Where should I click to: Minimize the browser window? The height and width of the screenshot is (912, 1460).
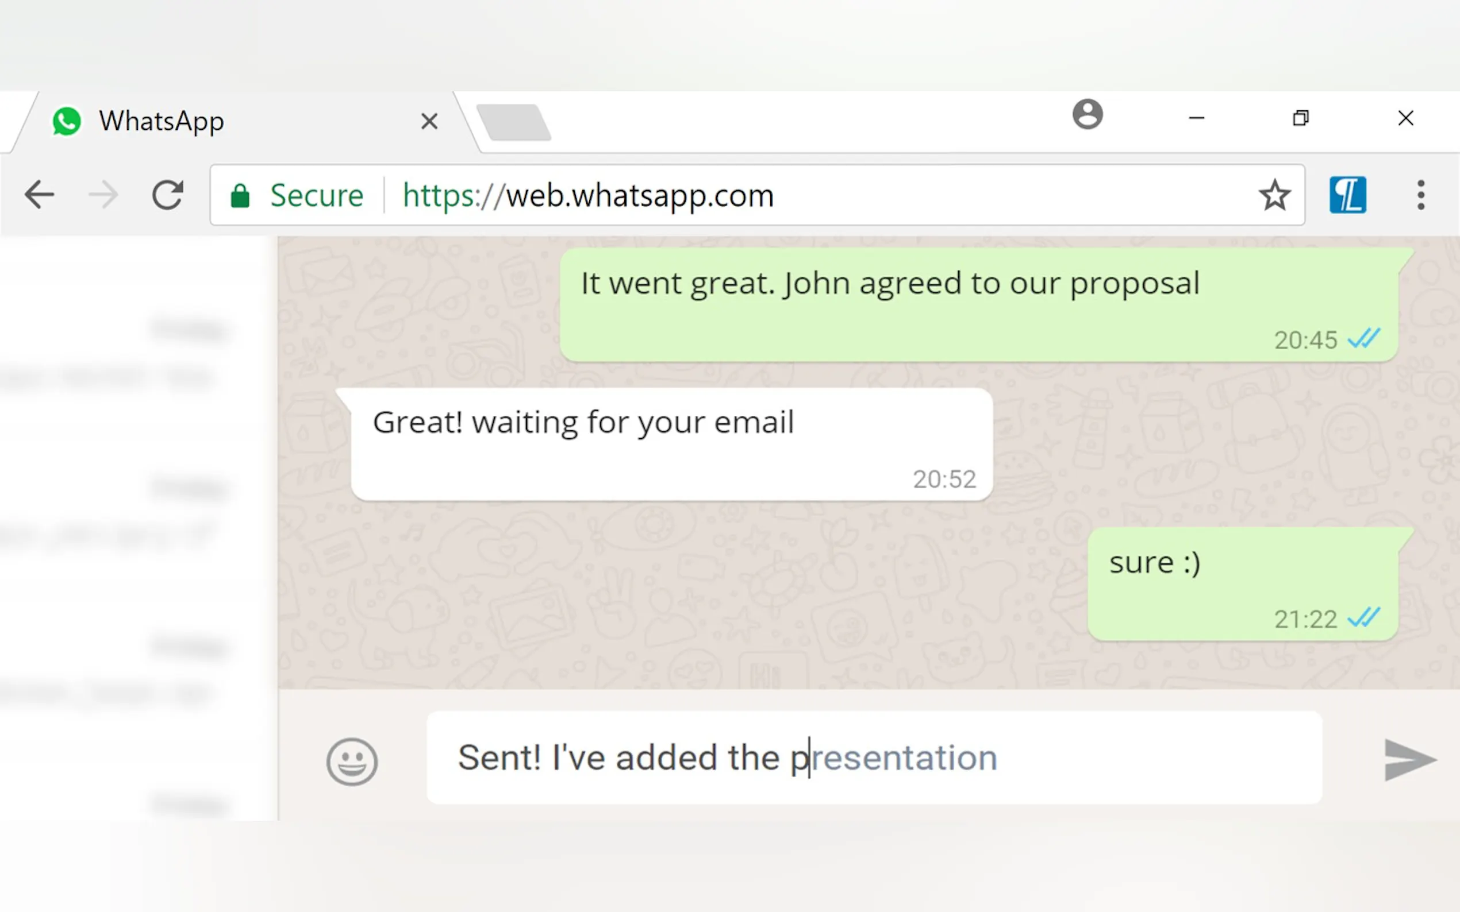tap(1196, 118)
